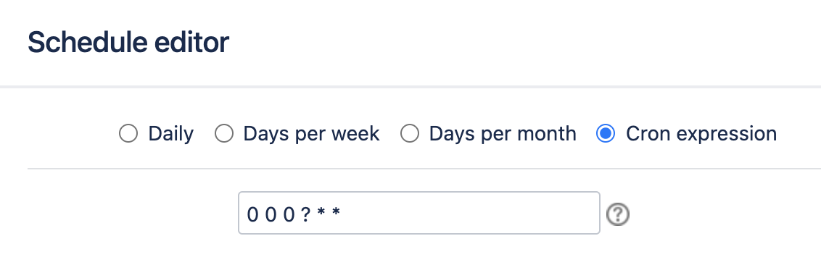Click the "Days per month" label text
The height and width of the screenshot is (278, 821).
coord(503,134)
